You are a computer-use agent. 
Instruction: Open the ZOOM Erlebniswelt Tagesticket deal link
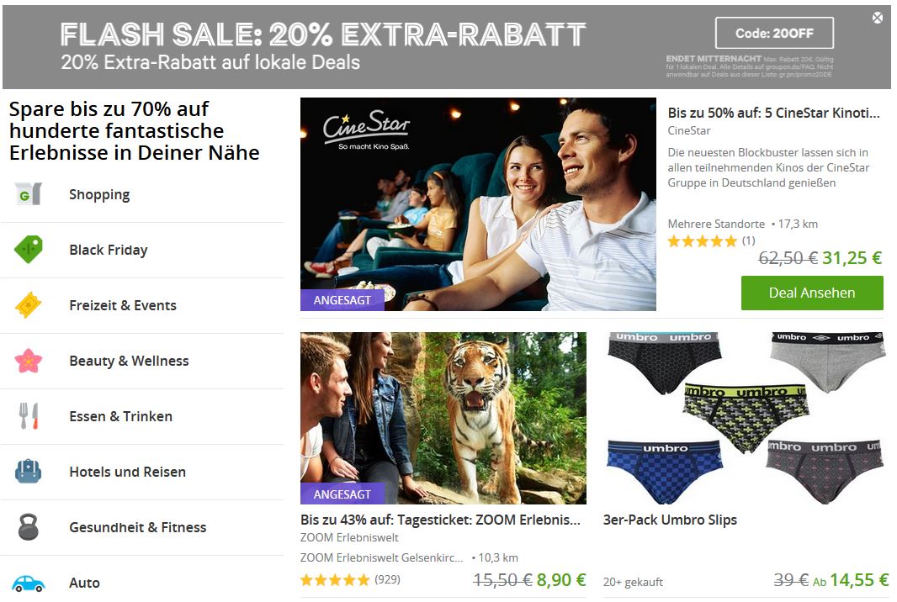click(x=440, y=520)
